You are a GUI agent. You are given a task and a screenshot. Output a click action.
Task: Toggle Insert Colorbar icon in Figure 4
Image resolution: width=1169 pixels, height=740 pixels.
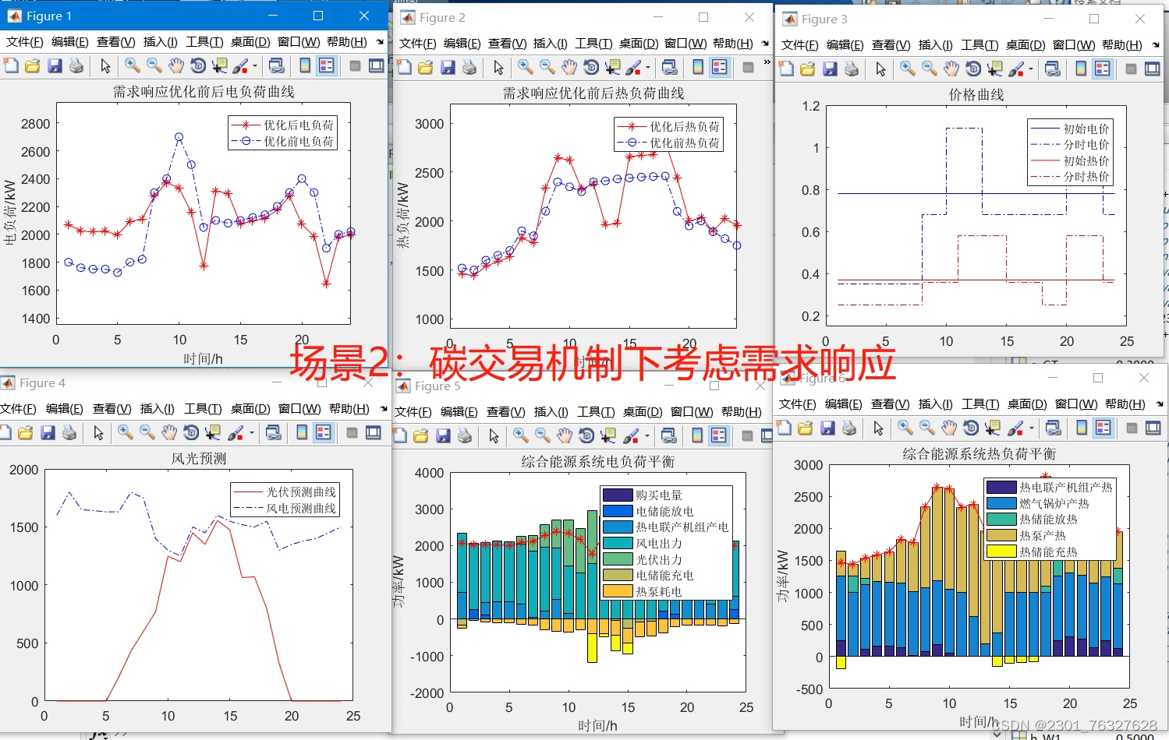(302, 432)
